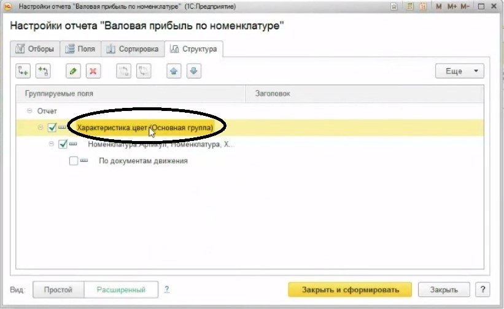Click the add grouping icon
Screen dimensions: 504x309
pos(23,71)
